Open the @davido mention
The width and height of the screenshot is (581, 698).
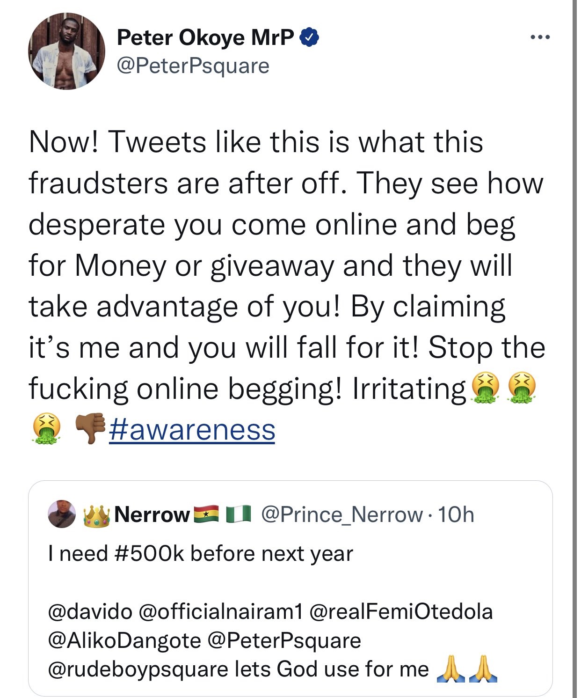click(x=90, y=612)
